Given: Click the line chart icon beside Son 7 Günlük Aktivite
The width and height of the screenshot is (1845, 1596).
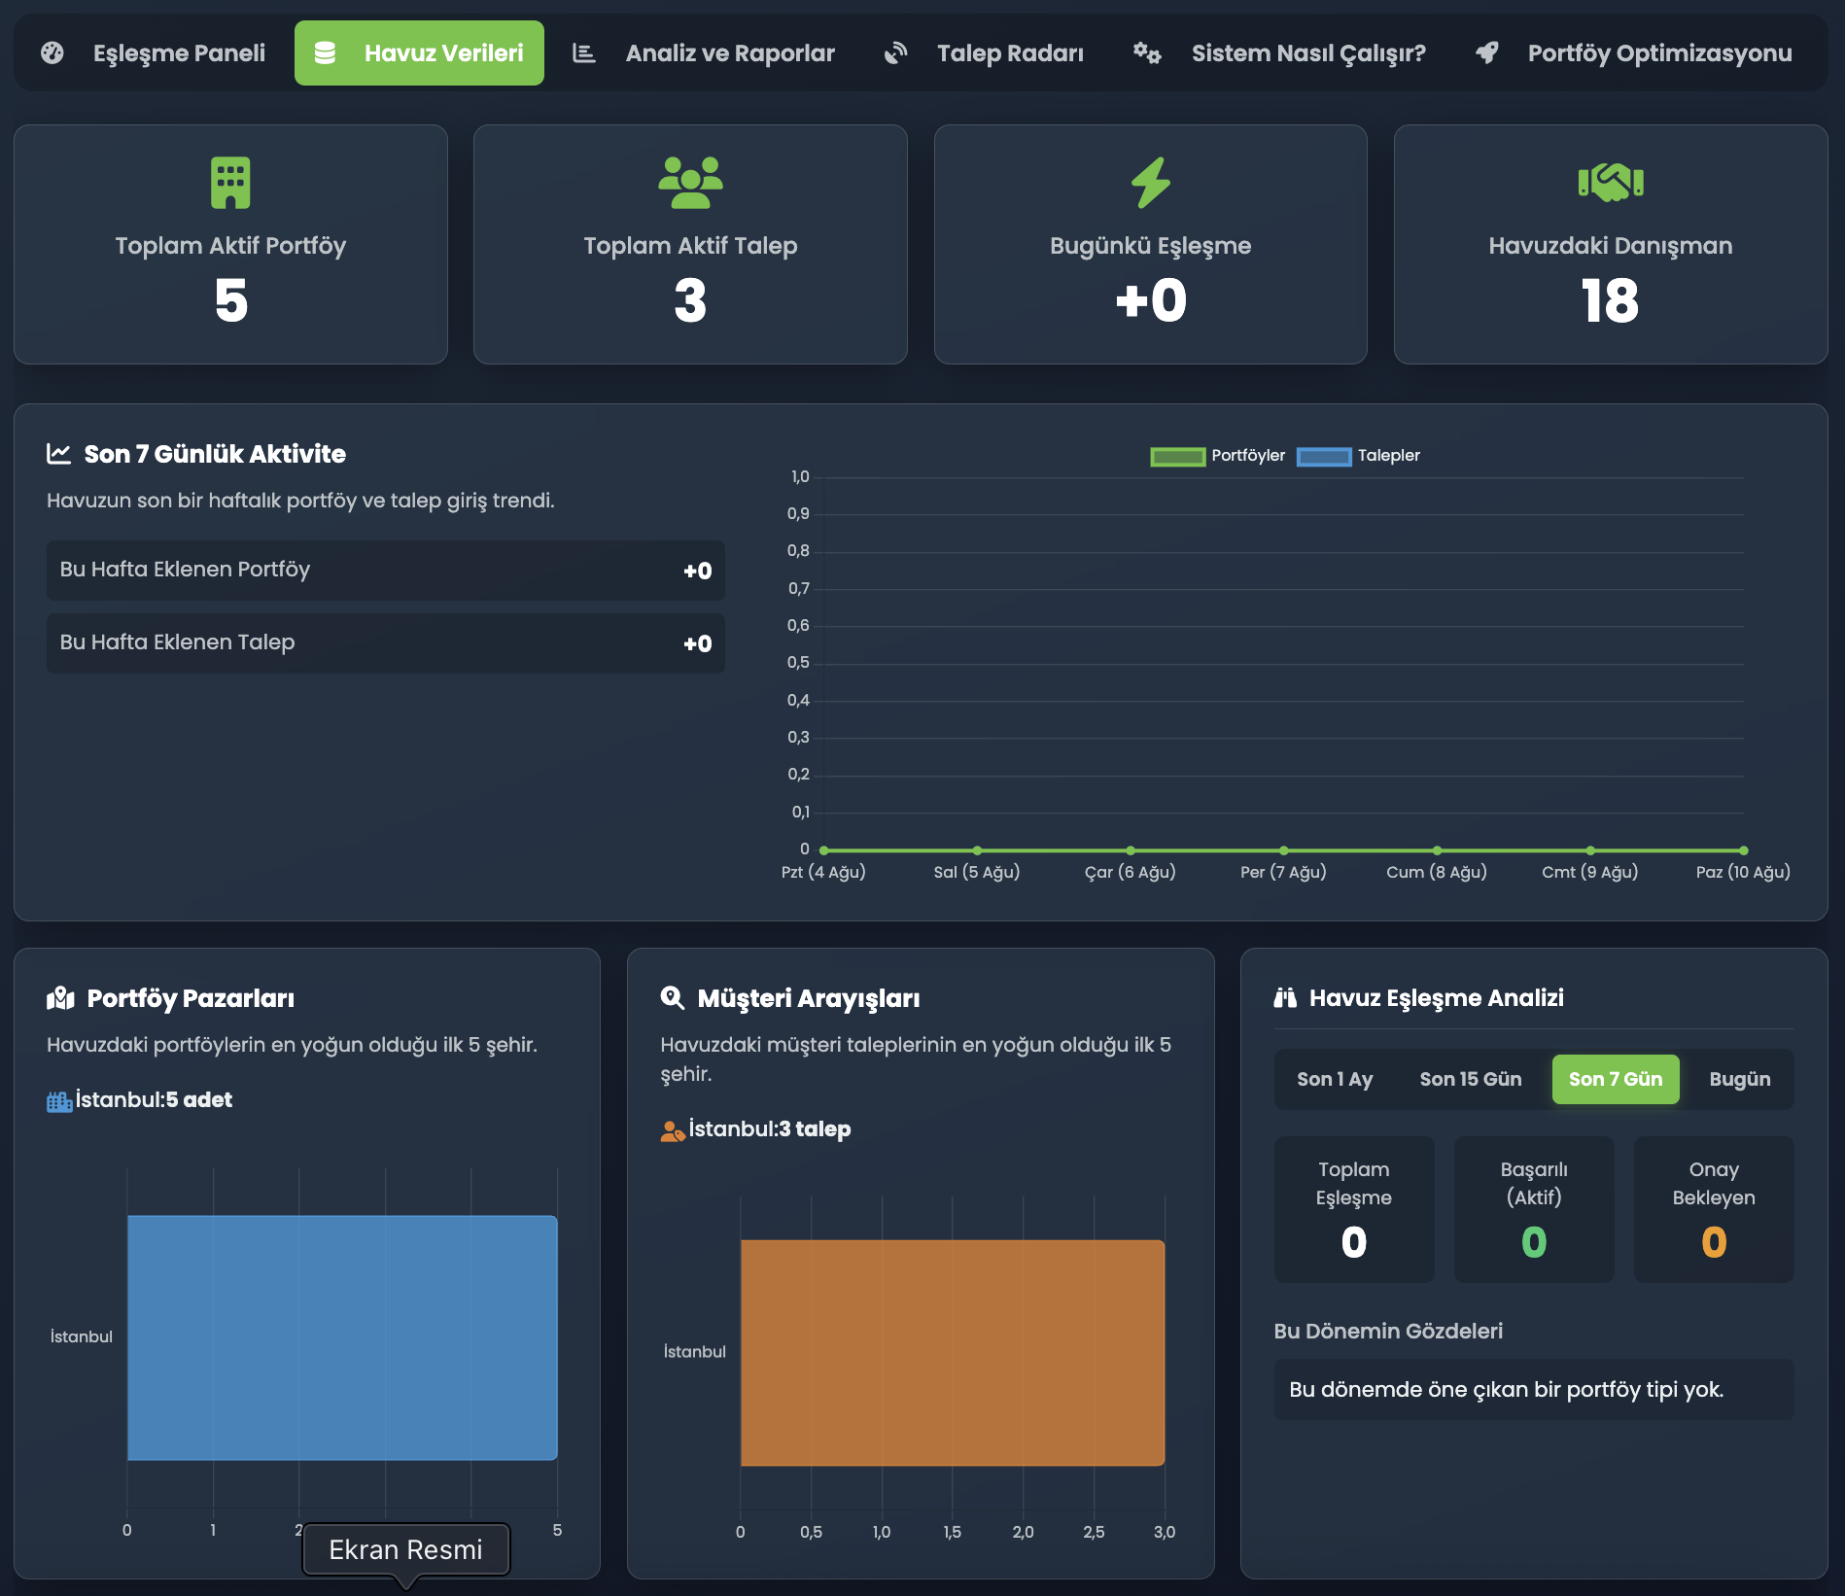Looking at the screenshot, I should pos(58,454).
